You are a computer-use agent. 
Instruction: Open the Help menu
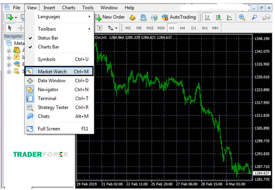129,8
